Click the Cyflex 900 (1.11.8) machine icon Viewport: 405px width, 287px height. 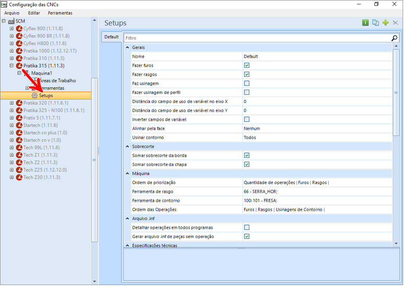(x=19, y=29)
